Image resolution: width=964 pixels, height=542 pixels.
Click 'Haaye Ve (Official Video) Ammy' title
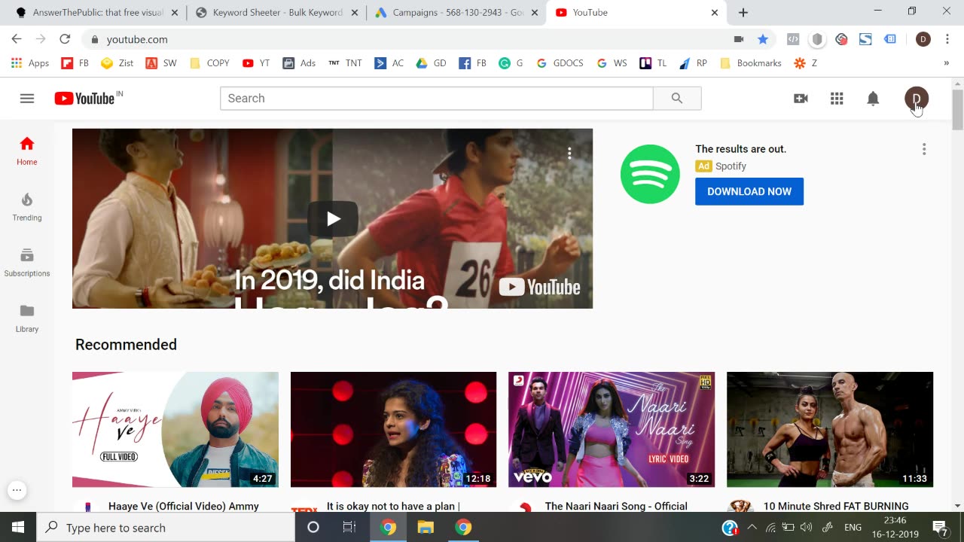(x=184, y=506)
